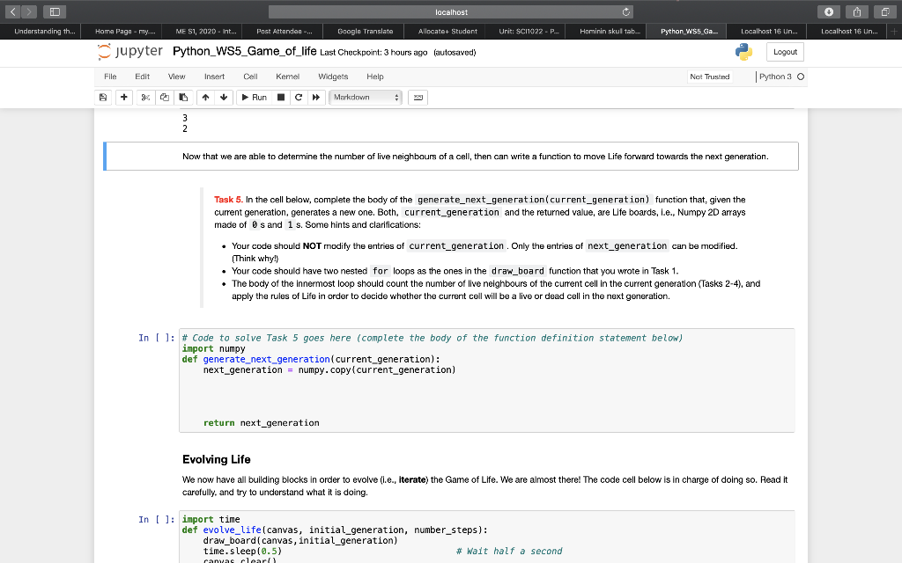Cut the selected cell

pos(144,97)
